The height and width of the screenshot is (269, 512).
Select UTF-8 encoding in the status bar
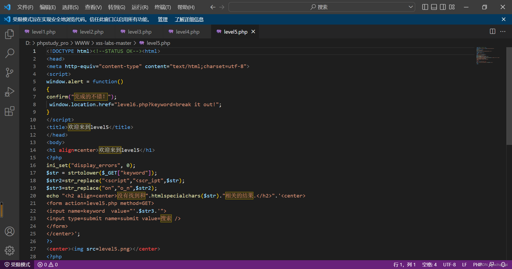pos(449,264)
